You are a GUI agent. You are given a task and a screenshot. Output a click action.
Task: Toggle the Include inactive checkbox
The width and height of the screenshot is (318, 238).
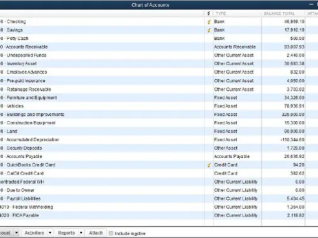click(111, 233)
